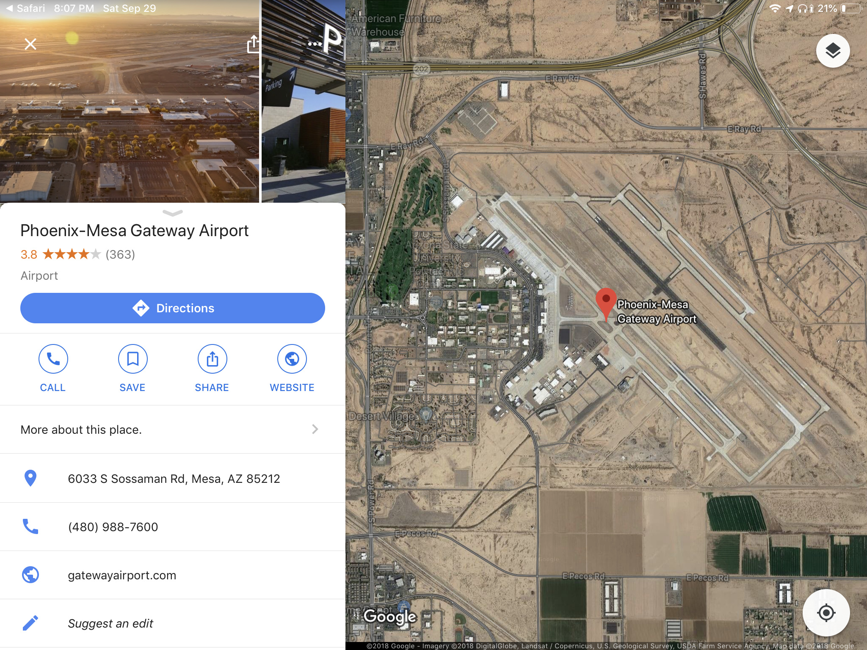Image resolution: width=867 pixels, height=650 pixels.
Task: Collapse the info panel using the handle chevron
Action: click(173, 213)
